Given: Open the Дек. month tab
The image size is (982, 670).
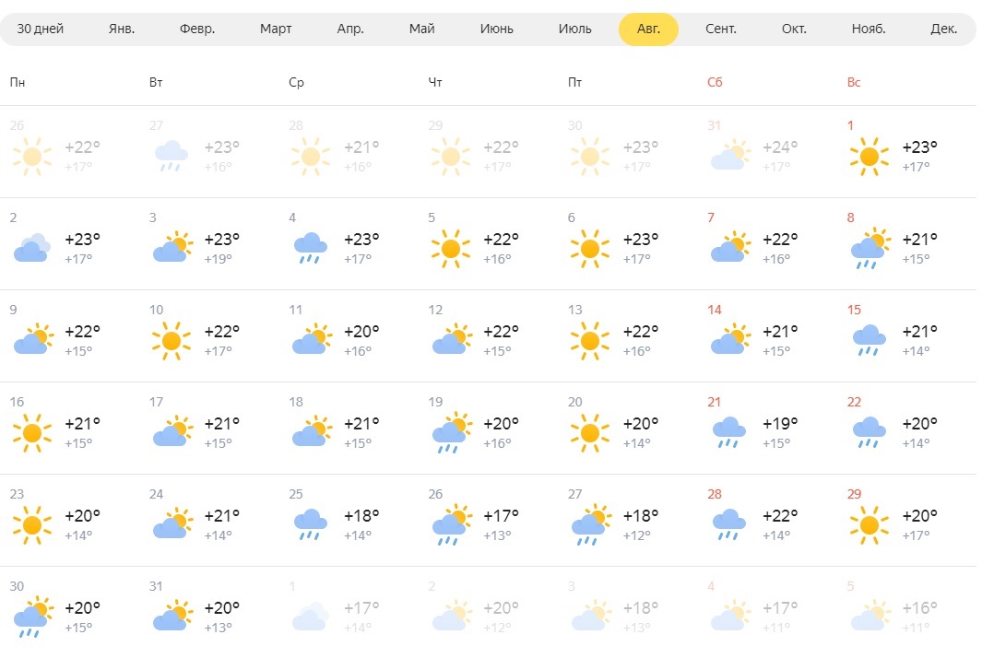Looking at the screenshot, I should point(944,29).
